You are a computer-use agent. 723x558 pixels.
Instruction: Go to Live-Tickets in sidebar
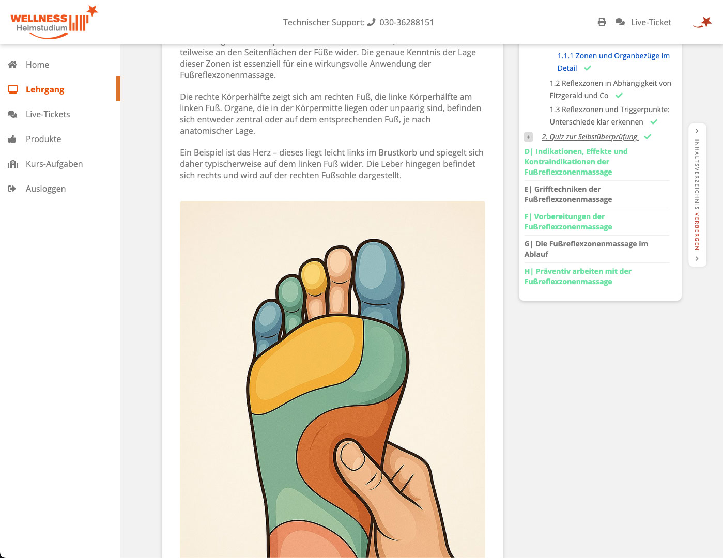point(48,114)
